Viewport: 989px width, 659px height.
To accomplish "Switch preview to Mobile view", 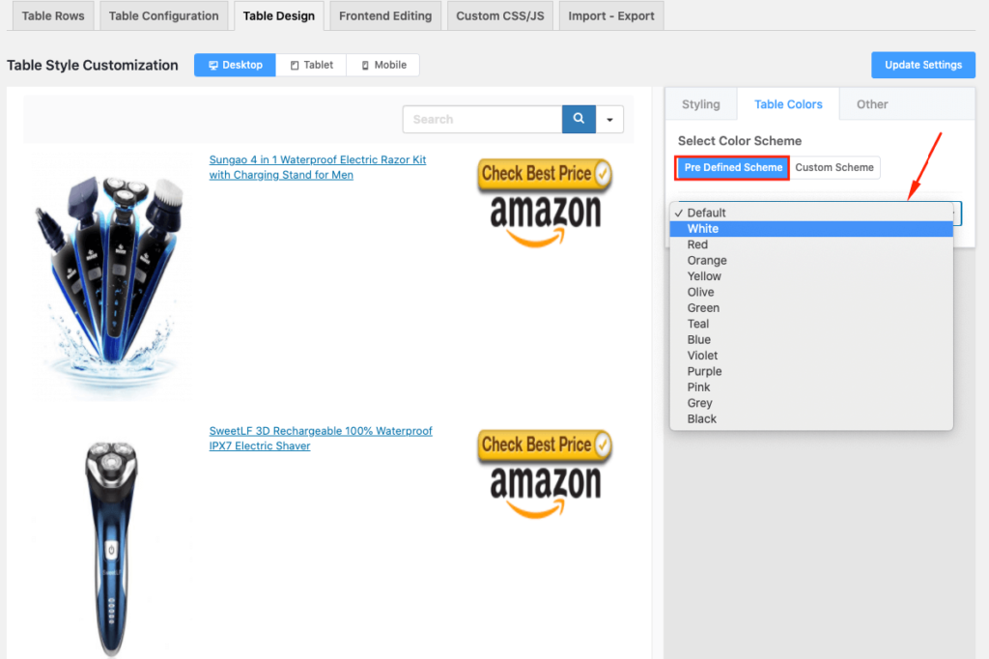I will pyautogui.click(x=383, y=65).
